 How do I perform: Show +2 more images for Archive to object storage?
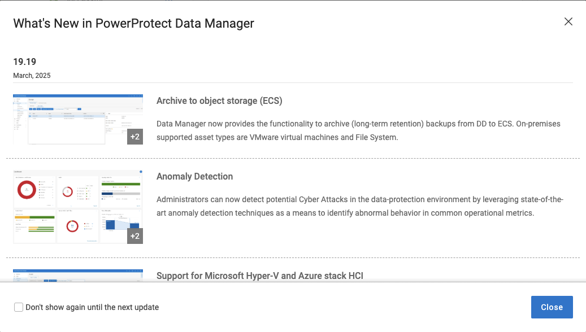[x=135, y=137]
